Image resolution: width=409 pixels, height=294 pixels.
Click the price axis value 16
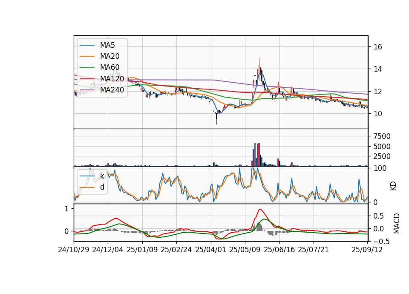tap(378, 47)
